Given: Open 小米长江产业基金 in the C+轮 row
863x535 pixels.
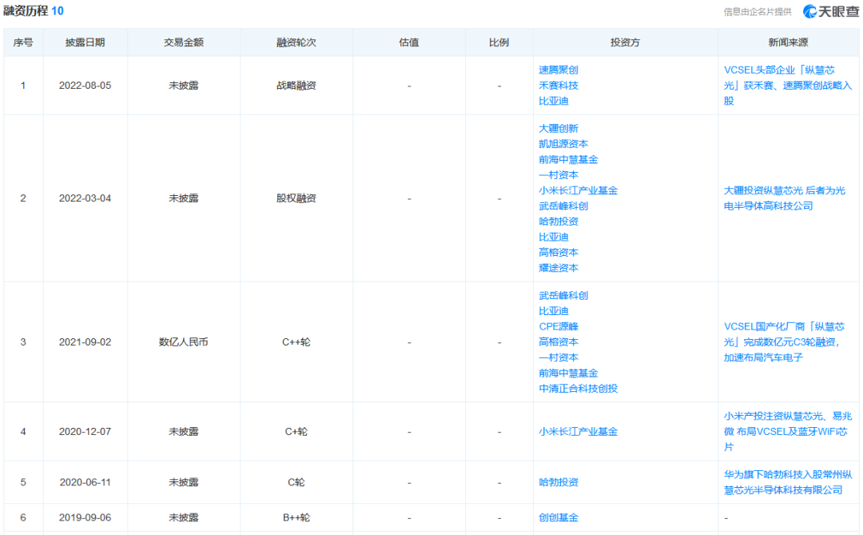Looking at the screenshot, I should (x=578, y=431).
